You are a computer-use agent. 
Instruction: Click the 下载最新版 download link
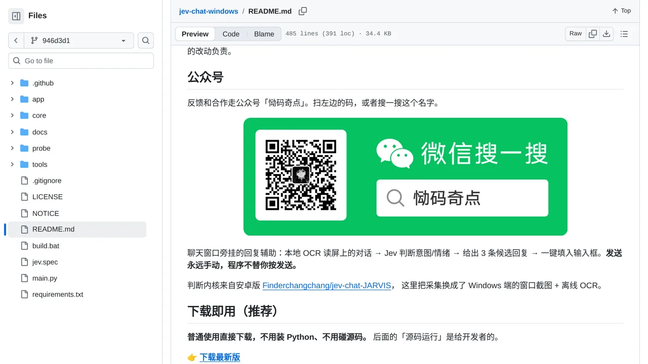click(220, 357)
